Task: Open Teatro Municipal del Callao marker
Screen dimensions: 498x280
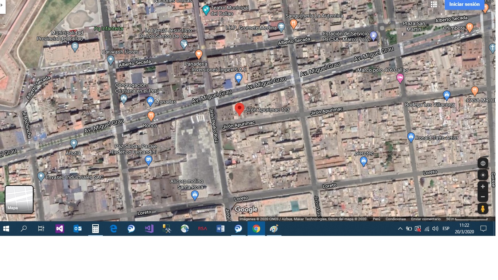Action: point(206,10)
